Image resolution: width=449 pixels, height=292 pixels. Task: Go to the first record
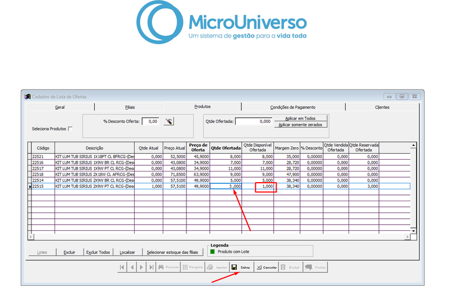pos(122,267)
